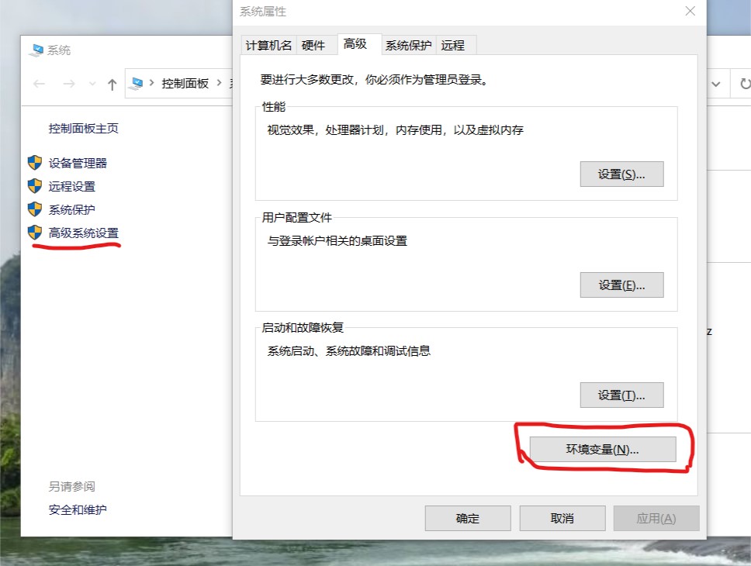The height and width of the screenshot is (566, 751).
Task: Open recent locations dropdown arrow
Action: coord(92,85)
